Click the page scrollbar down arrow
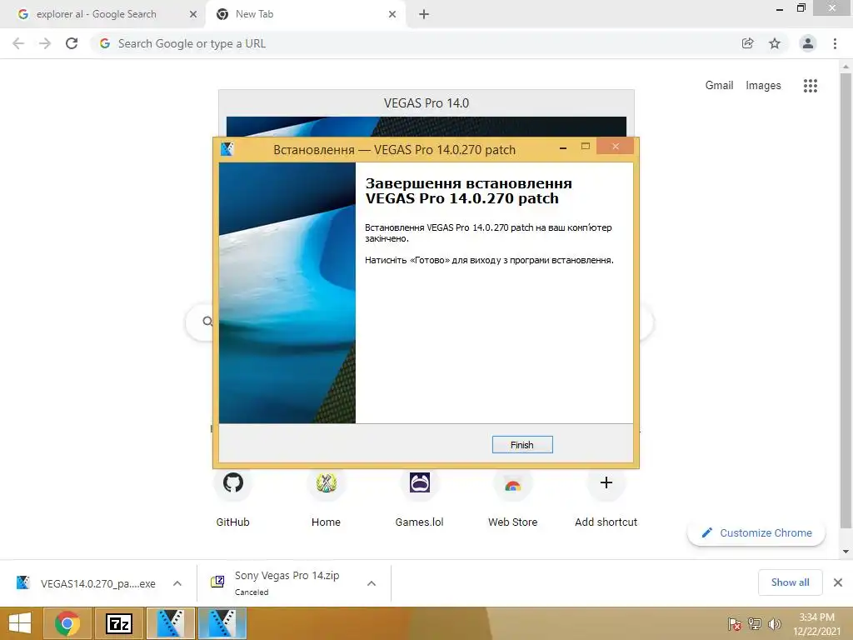Image resolution: width=853 pixels, height=640 pixels. tap(846, 552)
